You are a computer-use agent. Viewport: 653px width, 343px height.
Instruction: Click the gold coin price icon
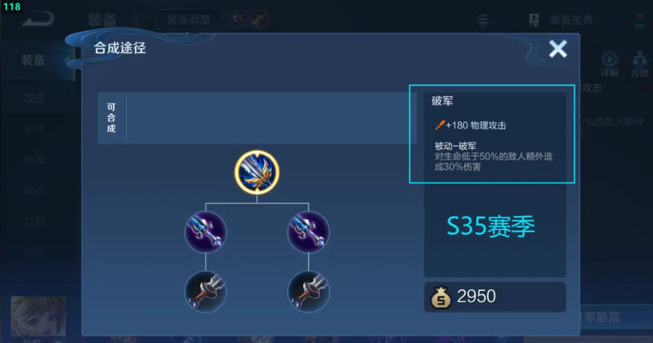coord(441,297)
